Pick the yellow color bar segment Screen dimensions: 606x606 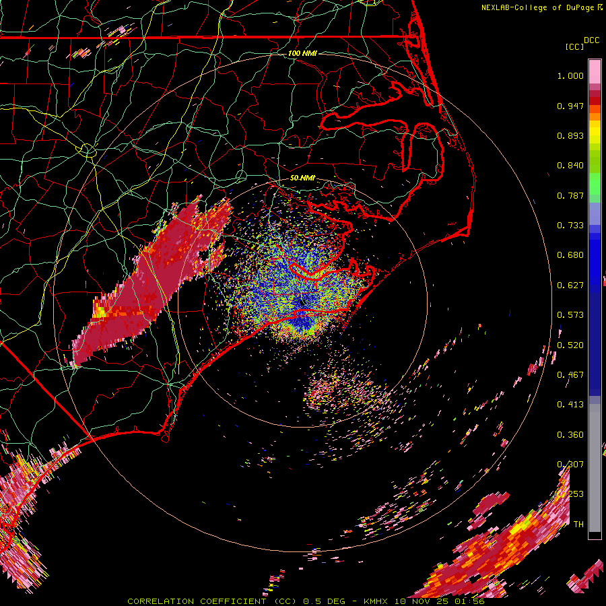click(x=595, y=132)
